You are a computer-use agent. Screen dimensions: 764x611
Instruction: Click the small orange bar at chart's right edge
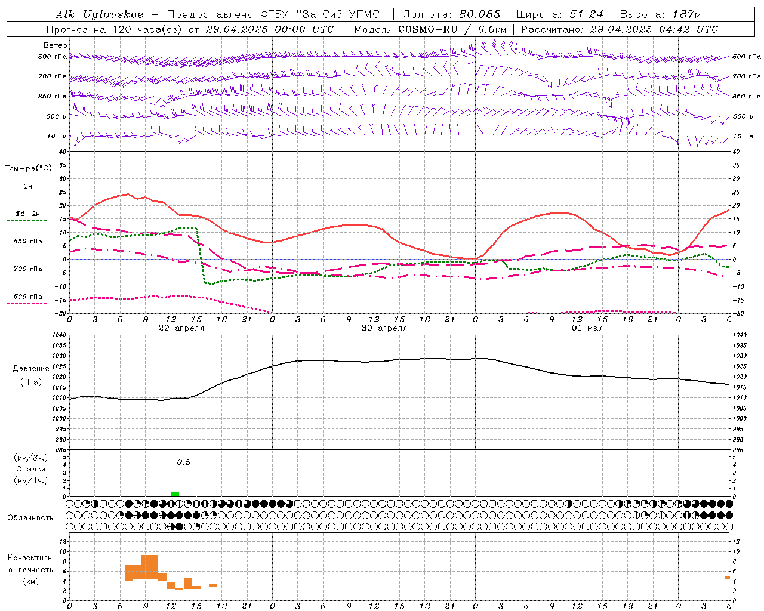728,578
